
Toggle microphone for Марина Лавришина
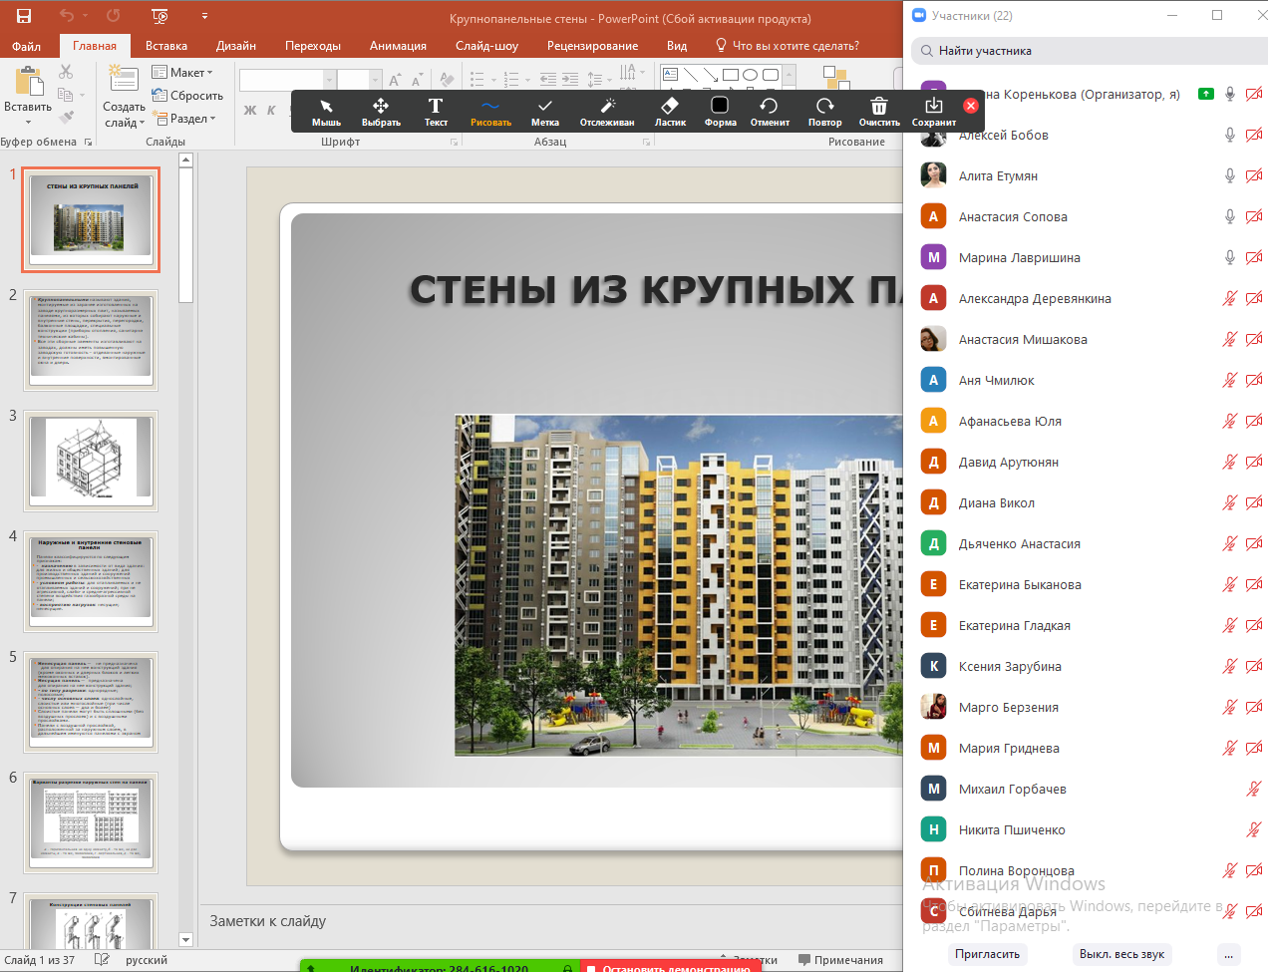coord(1230,257)
